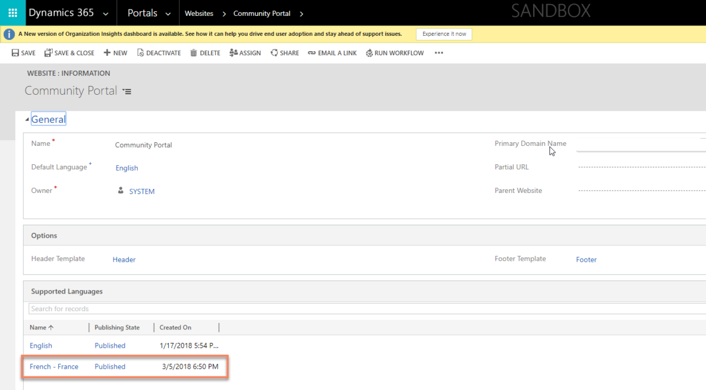Viewport: 706px width, 390px height.
Task: Expand the Portals area dropdown
Action: point(168,14)
